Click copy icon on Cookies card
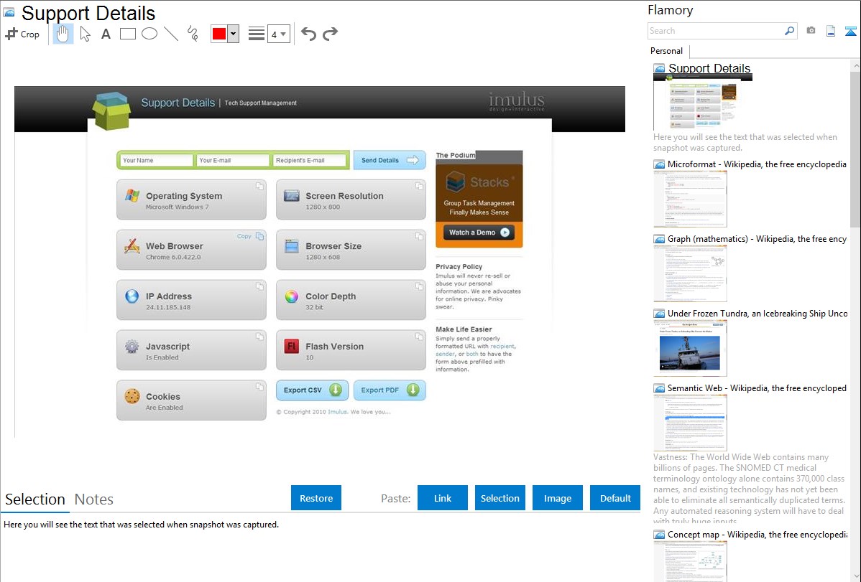This screenshot has width=861, height=582. 259,387
